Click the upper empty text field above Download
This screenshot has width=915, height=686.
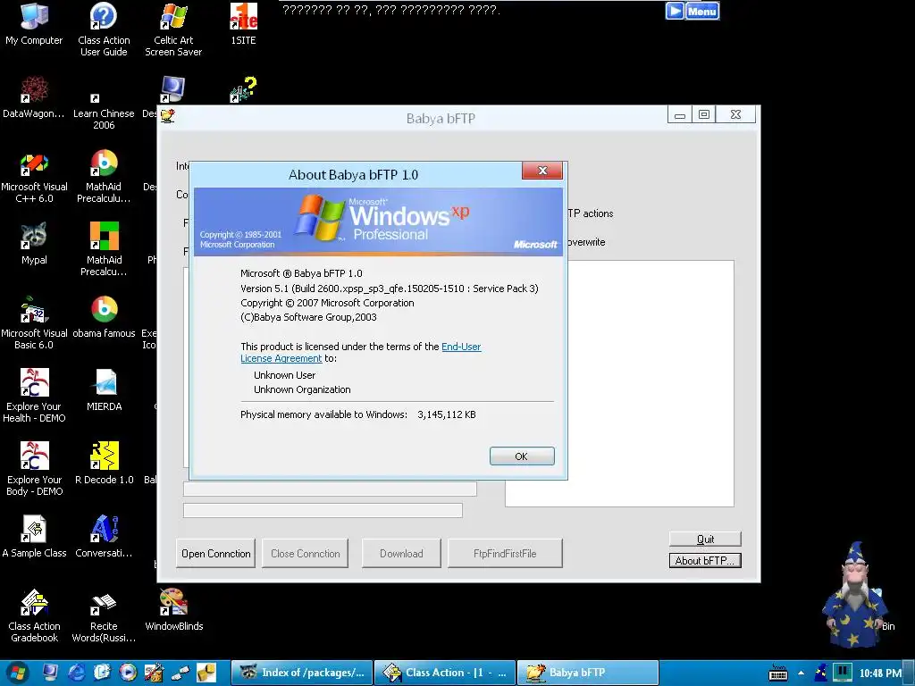330,489
